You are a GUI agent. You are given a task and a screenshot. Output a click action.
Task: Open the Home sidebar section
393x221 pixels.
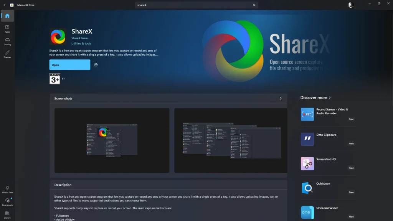pos(7,16)
